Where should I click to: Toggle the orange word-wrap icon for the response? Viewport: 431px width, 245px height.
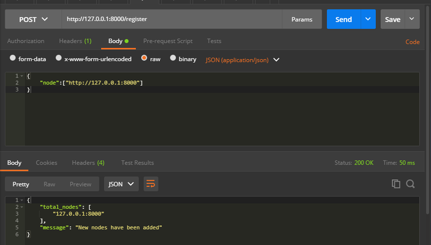pos(150,184)
